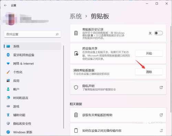The height and width of the screenshot is (136, 172).
Task: Click 清除 button to clear clipboard data
Action: pyautogui.click(x=149, y=72)
